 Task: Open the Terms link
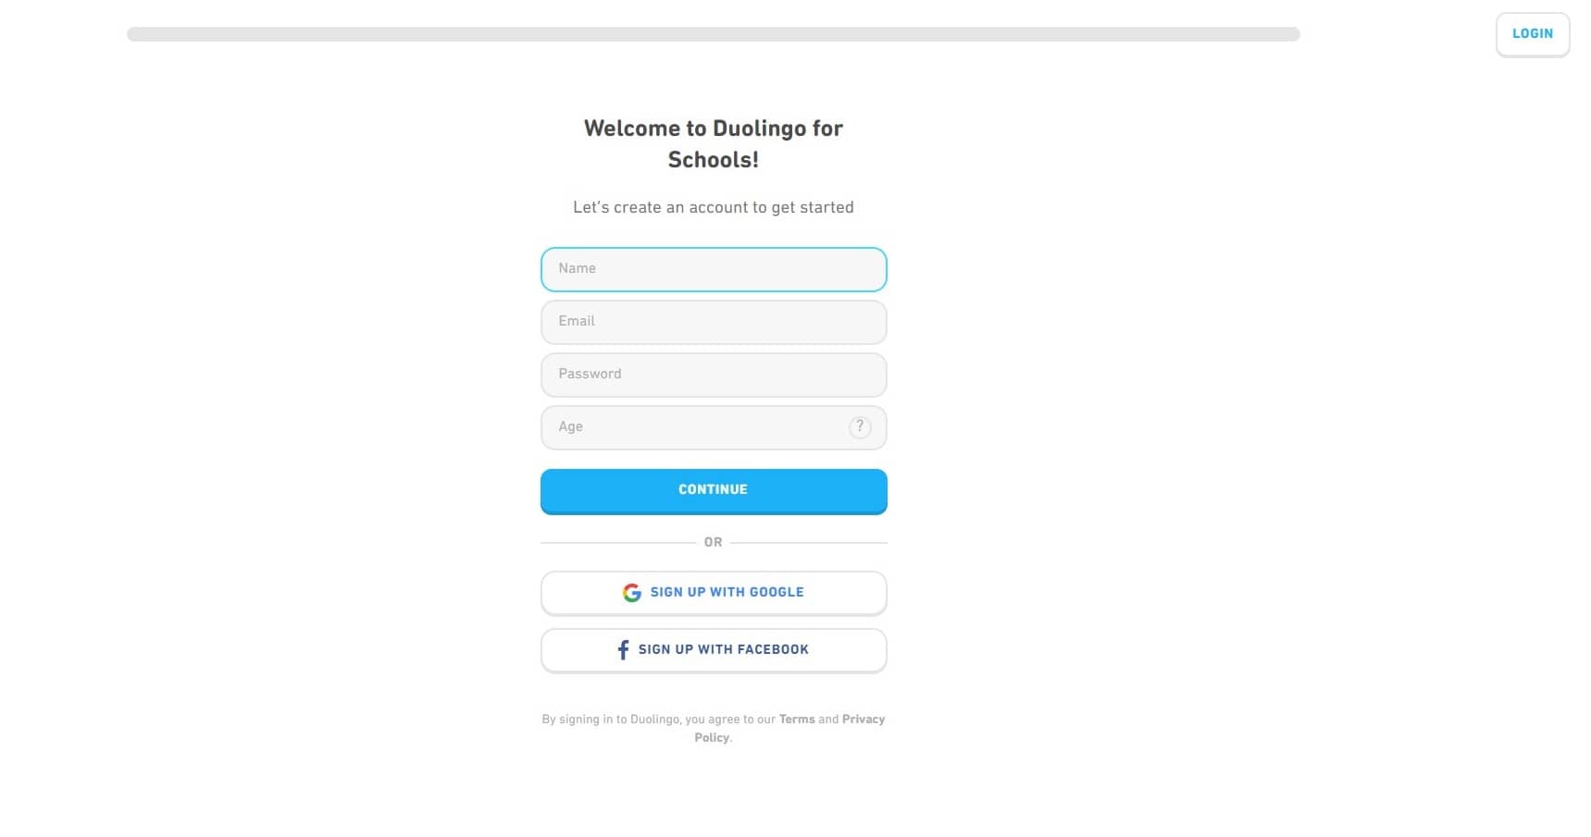click(797, 720)
